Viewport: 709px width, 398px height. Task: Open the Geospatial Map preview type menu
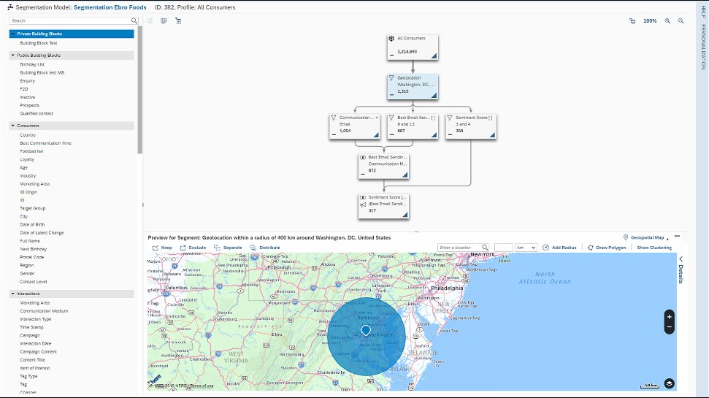coord(646,237)
